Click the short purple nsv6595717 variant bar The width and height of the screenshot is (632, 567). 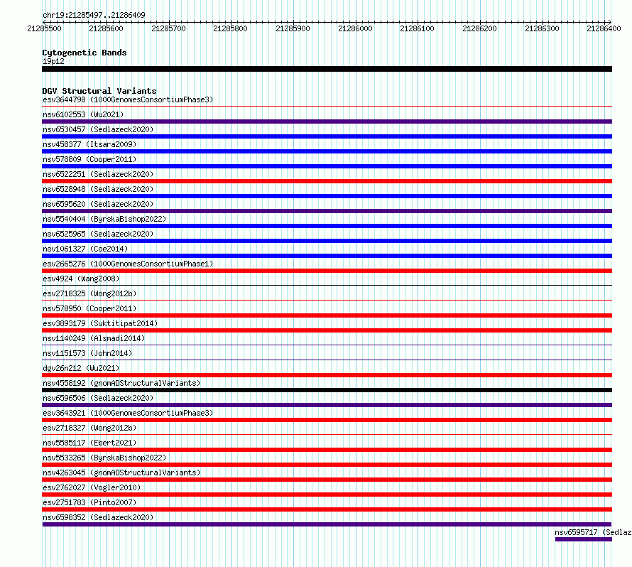tap(583, 539)
